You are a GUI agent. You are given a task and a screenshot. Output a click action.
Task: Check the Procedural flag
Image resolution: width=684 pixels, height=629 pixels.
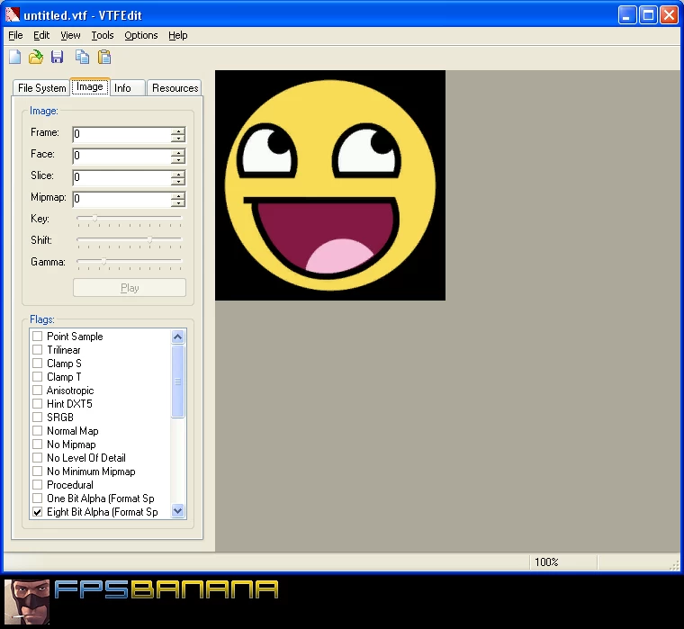(38, 485)
